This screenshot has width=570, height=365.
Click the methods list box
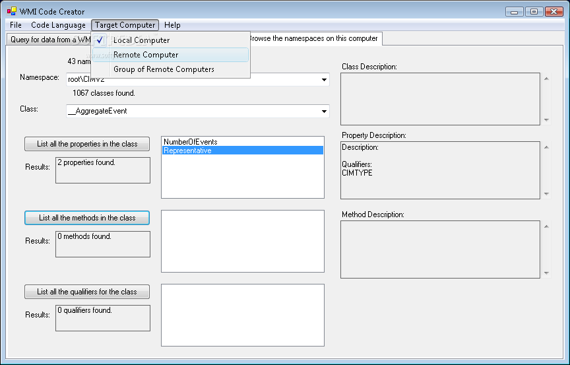(243, 241)
